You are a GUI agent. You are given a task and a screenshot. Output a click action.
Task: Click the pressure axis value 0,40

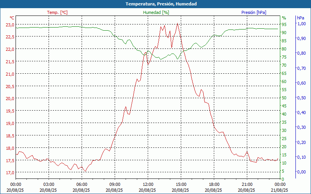coord(301,113)
